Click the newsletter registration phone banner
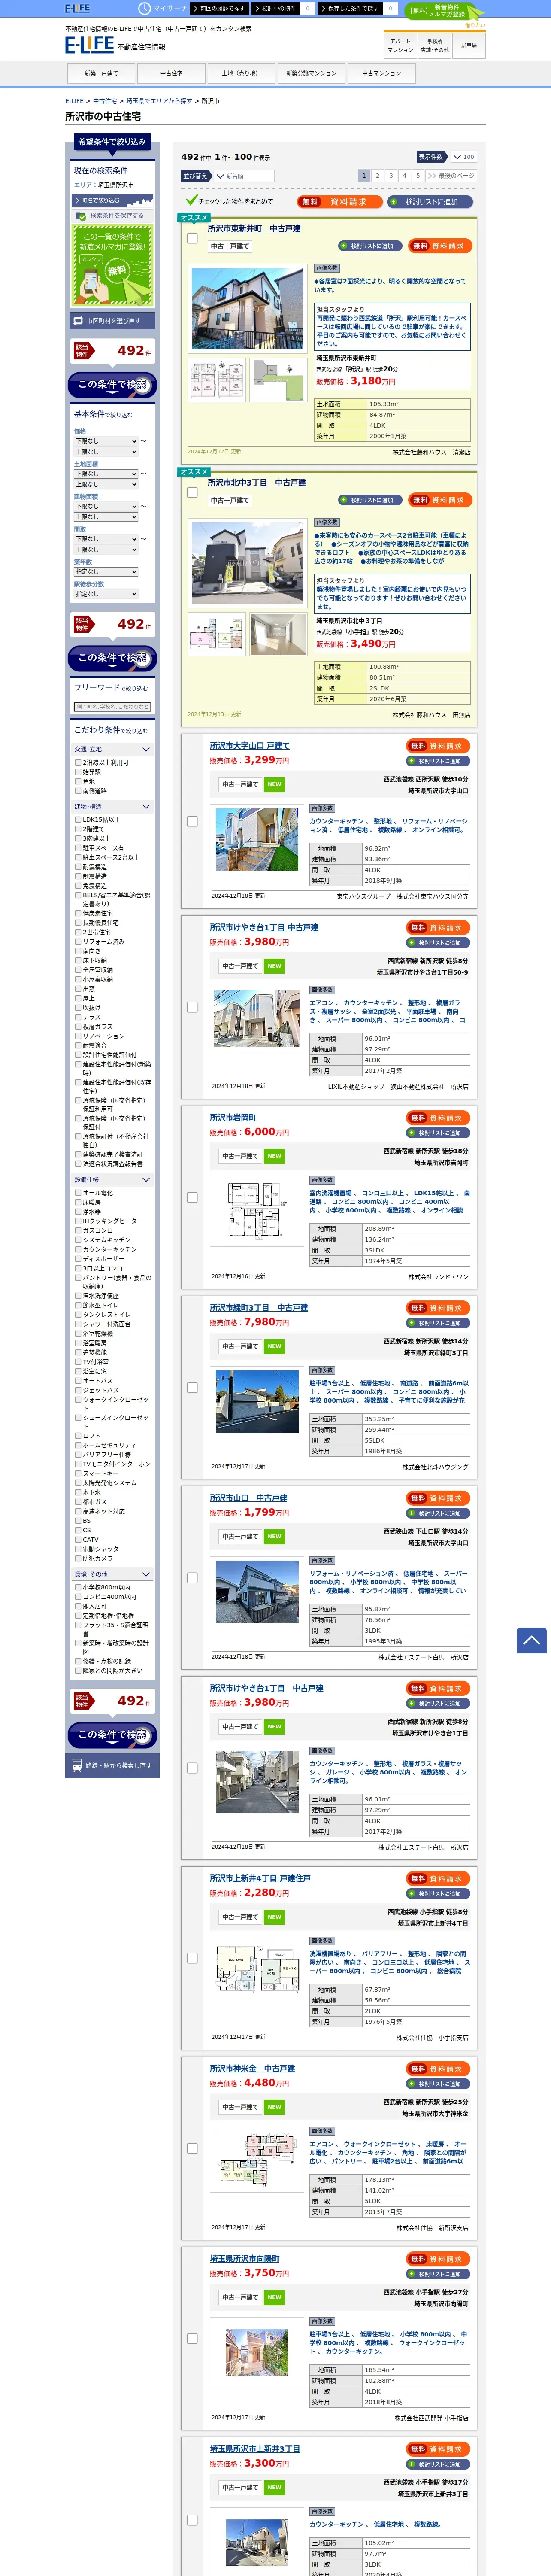 coord(112,264)
